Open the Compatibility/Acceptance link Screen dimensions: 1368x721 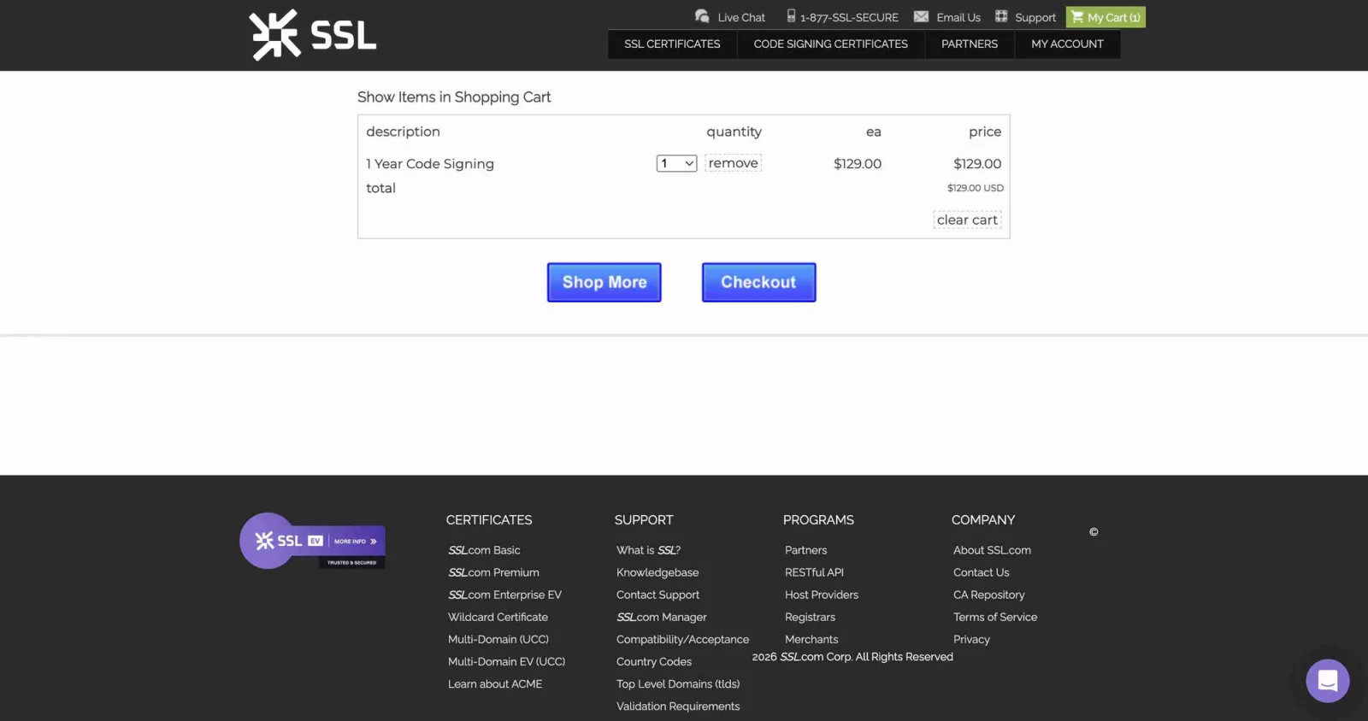coord(682,640)
